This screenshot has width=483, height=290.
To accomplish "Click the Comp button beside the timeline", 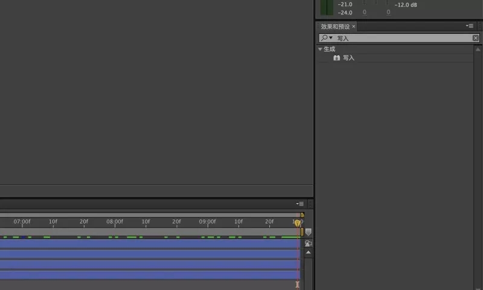I will [309, 243].
